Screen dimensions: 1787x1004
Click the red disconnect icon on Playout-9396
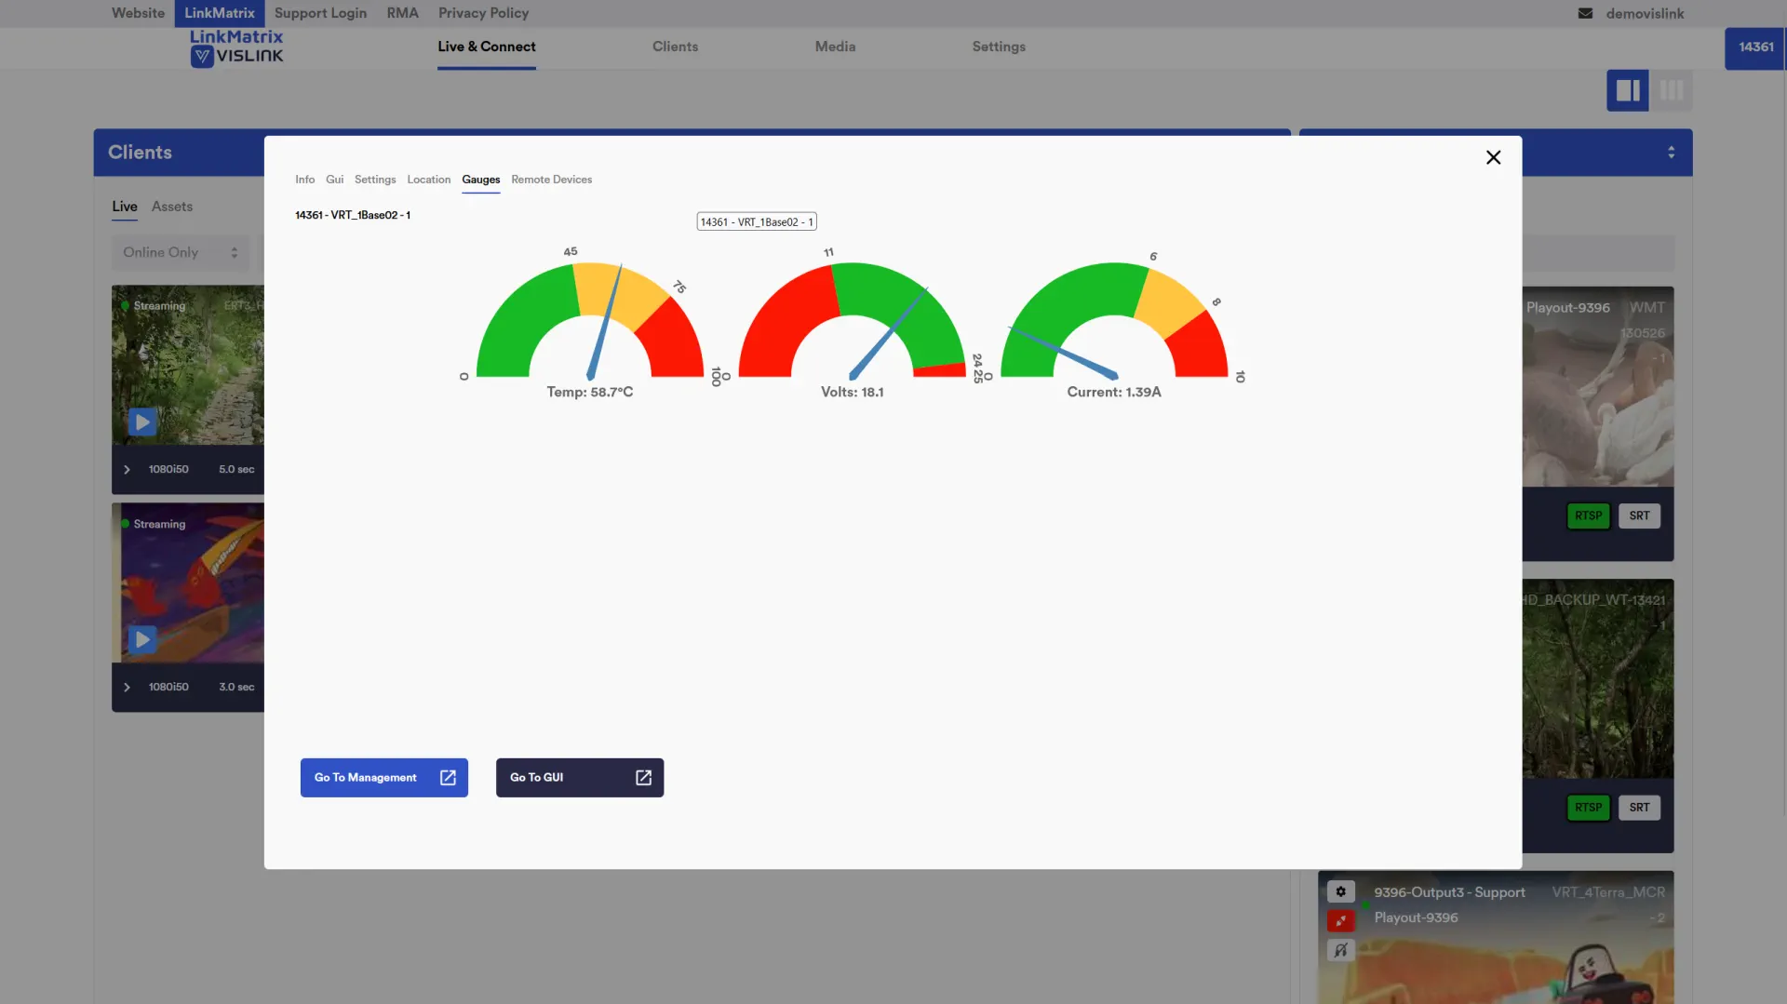tap(1340, 920)
